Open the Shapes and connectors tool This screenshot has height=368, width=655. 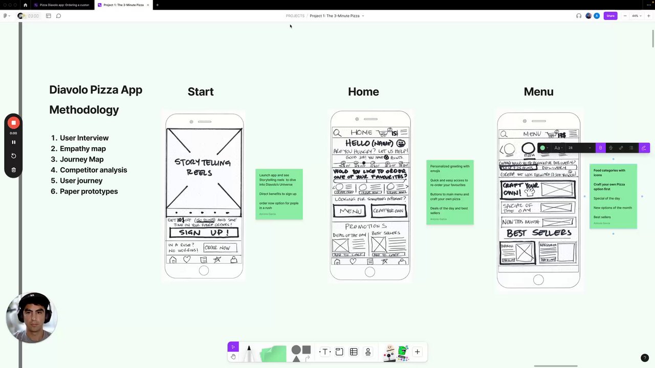coord(301,353)
